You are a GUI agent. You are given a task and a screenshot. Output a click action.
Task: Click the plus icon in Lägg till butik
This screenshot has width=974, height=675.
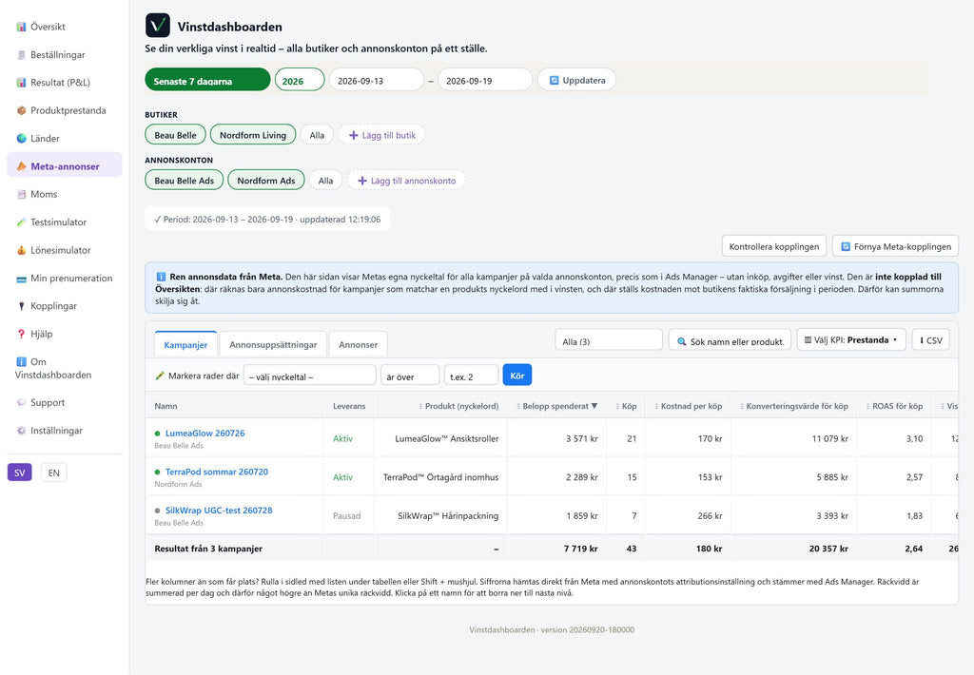click(354, 135)
